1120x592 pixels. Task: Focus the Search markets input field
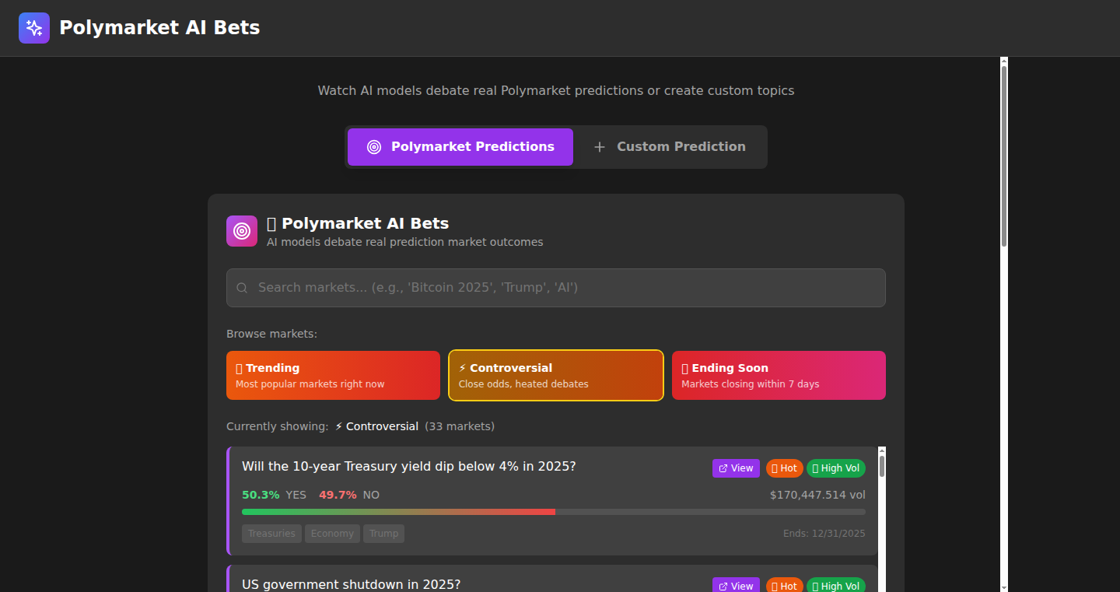556,288
